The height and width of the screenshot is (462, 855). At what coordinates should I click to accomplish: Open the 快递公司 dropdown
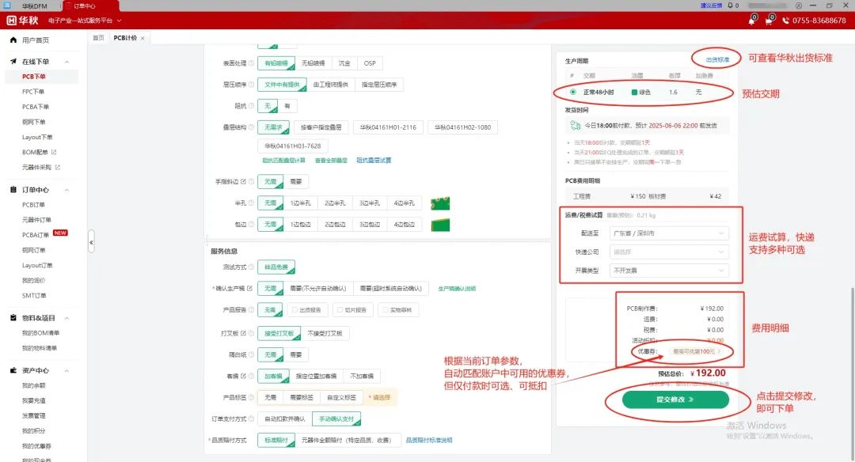(x=669, y=252)
